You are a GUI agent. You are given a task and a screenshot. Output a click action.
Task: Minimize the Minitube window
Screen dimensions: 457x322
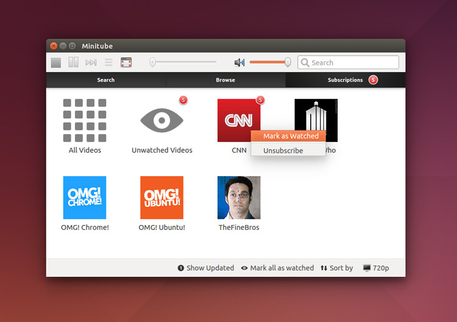[x=63, y=46]
